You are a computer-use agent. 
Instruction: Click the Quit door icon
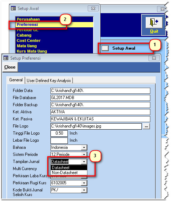[x=154, y=23]
